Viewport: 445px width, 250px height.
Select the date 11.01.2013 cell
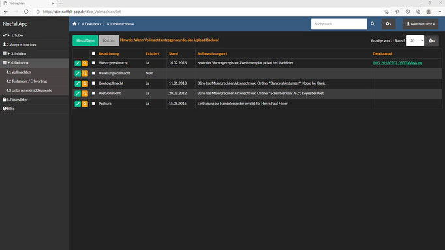pyautogui.click(x=177, y=83)
